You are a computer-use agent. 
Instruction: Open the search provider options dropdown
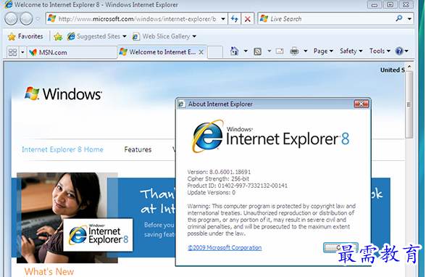tap(409, 19)
